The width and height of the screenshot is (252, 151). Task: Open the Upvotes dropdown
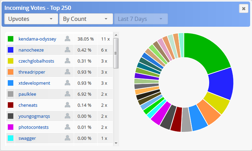coord(31,19)
